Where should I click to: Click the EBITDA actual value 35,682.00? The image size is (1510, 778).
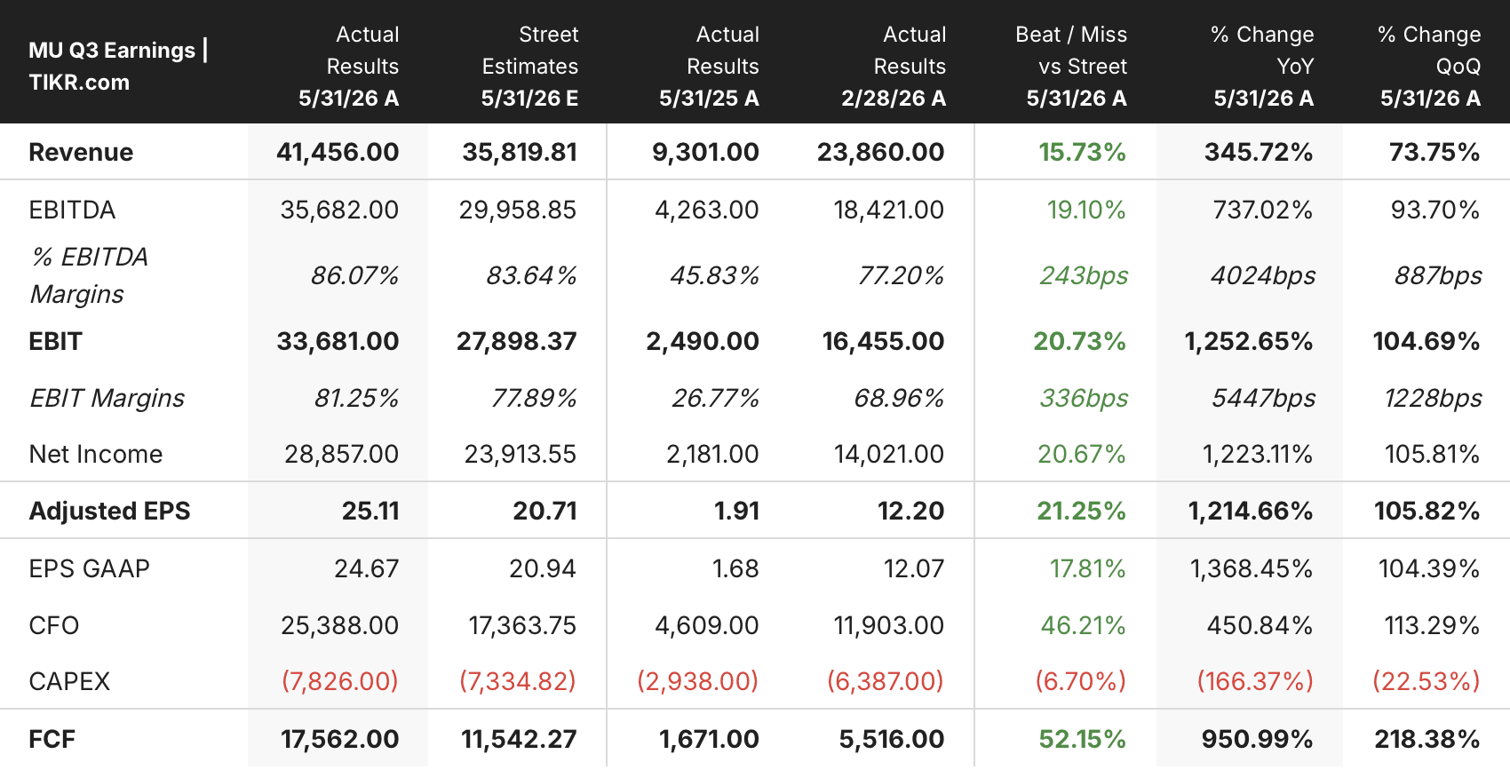[x=339, y=210]
